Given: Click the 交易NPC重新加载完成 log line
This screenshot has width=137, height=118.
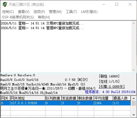Looking at the screenshot, I should click(x=42, y=23).
